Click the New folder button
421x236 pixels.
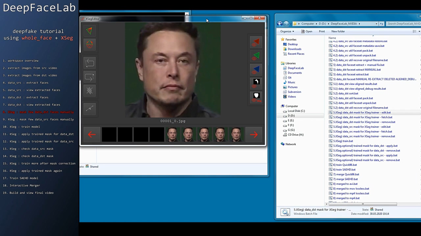(x=338, y=31)
